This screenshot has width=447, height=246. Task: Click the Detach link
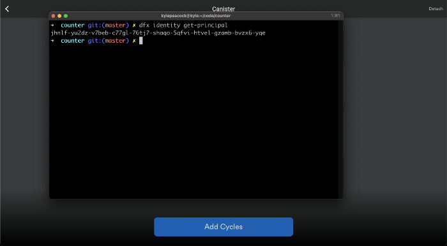coord(436,9)
